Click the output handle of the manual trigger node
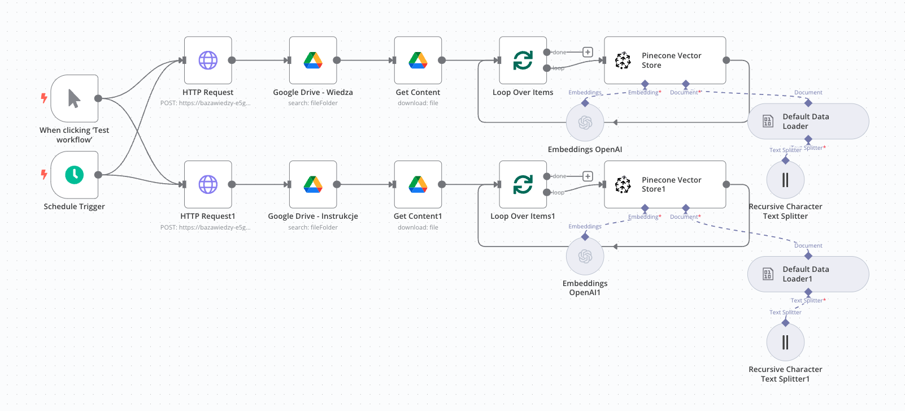905x411 pixels. pos(98,98)
